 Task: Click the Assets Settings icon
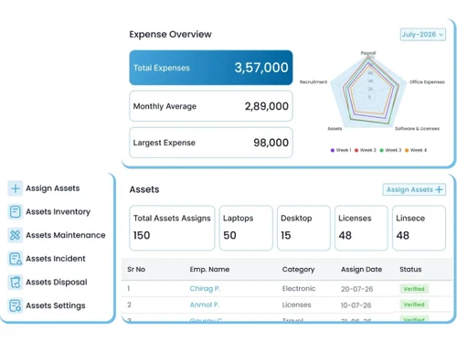[x=15, y=305]
